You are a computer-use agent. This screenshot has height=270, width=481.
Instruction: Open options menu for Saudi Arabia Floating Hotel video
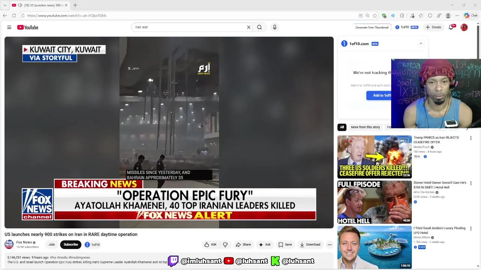471,229
